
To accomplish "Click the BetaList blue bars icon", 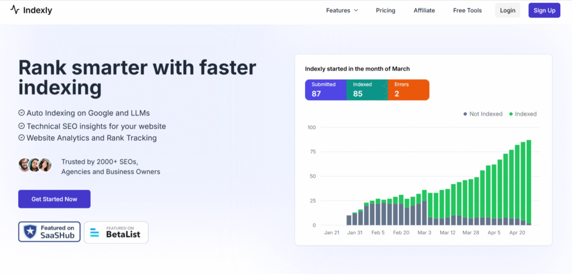I will pyautogui.click(x=95, y=233).
